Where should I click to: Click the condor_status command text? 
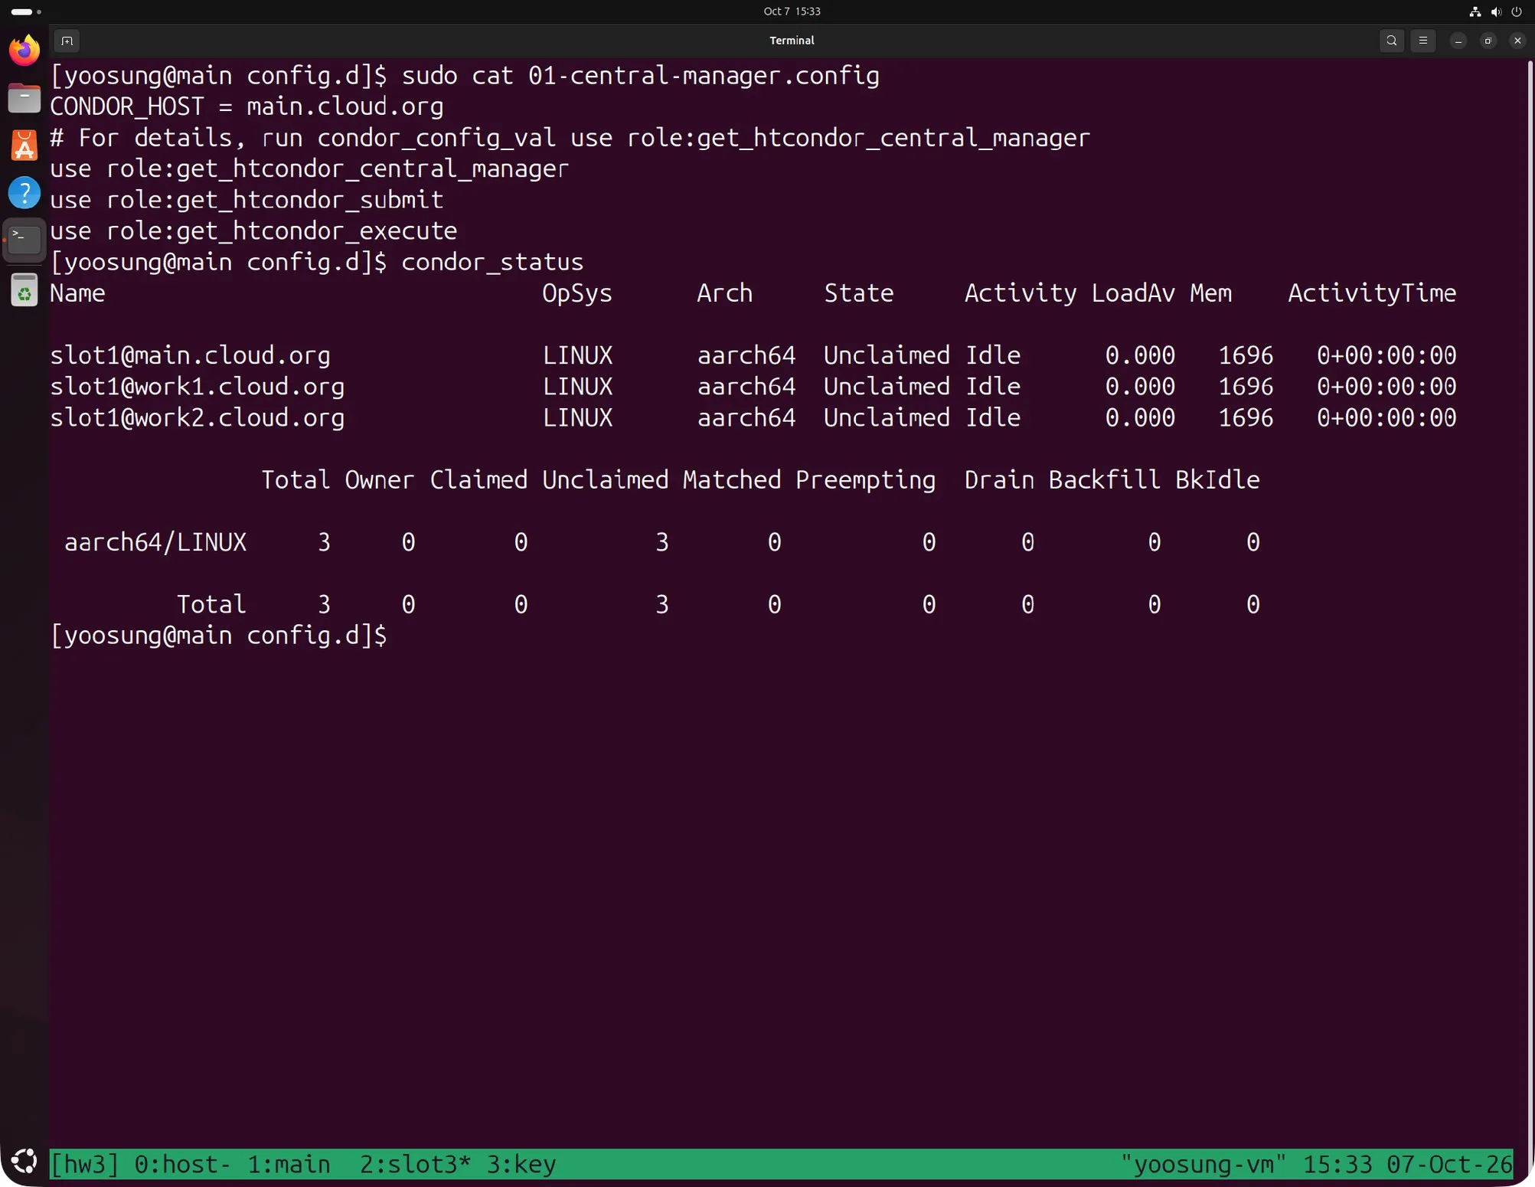[492, 262]
